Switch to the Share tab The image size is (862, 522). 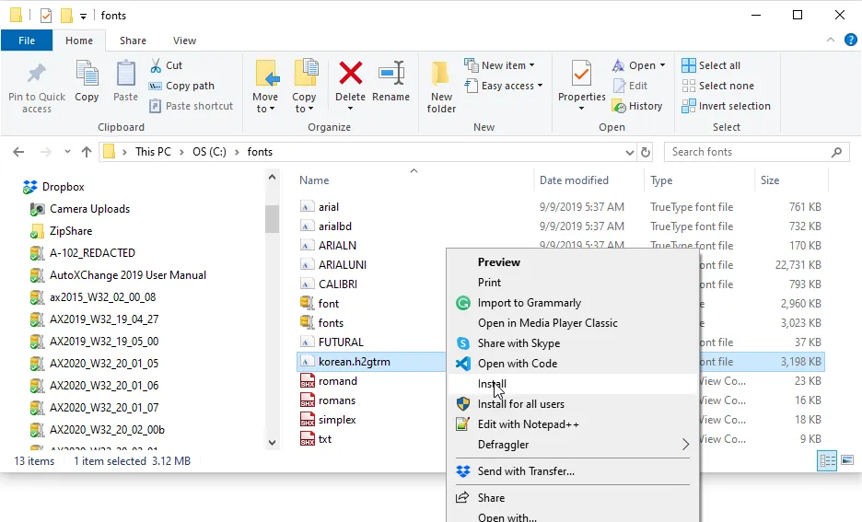(133, 41)
